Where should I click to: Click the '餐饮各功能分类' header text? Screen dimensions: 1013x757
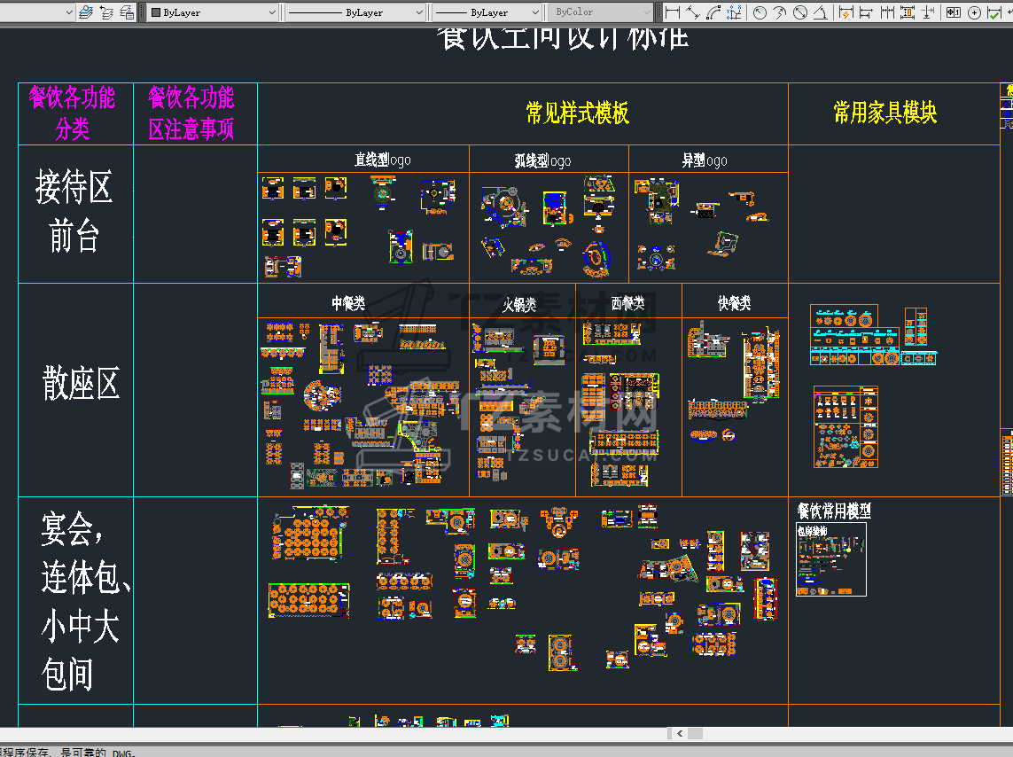73,113
